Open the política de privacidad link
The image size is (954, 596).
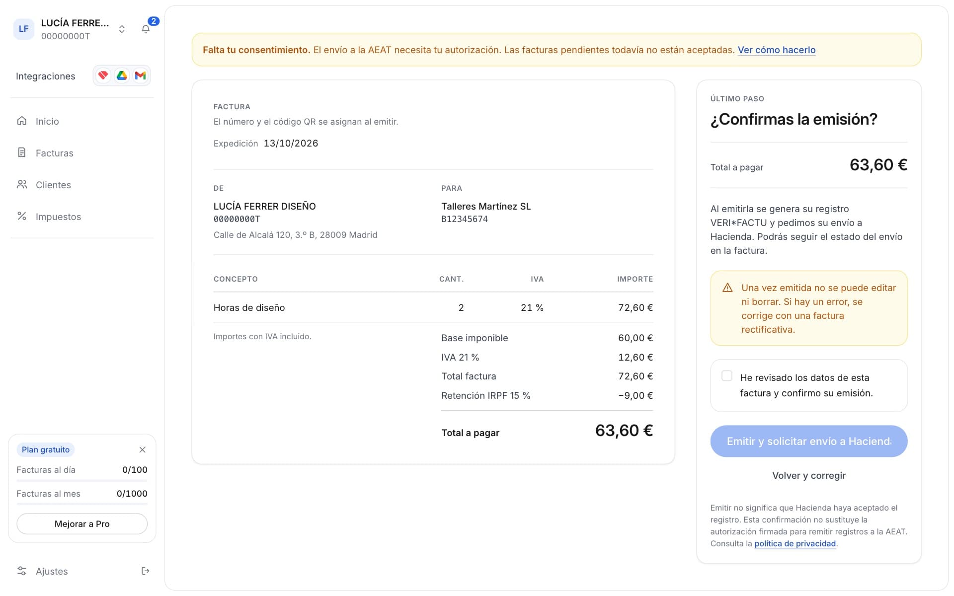pyautogui.click(x=795, y=543)
